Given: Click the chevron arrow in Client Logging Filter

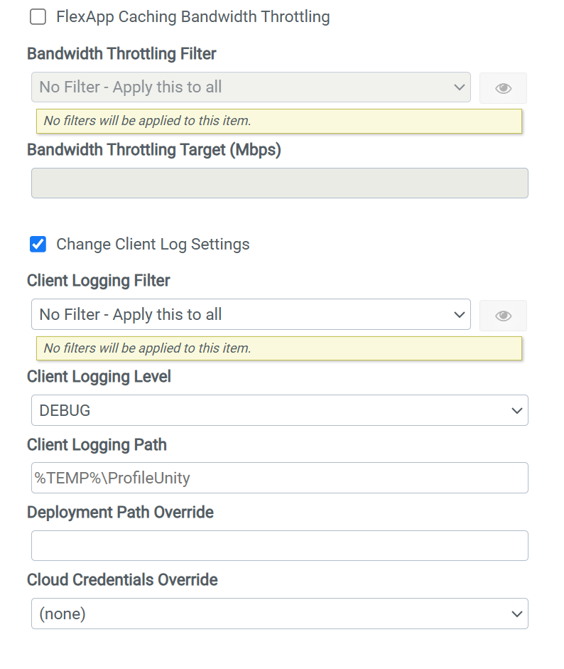Looking at the screenshot, I should point(459,315).
